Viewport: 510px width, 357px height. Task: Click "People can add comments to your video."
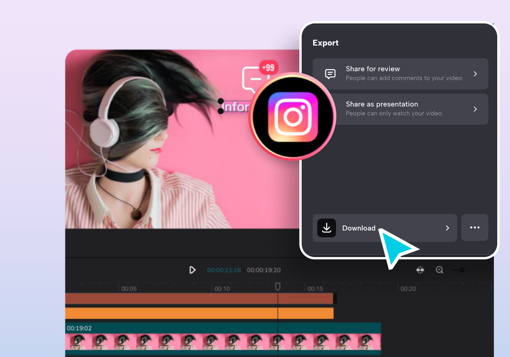[x=404, y=78]
